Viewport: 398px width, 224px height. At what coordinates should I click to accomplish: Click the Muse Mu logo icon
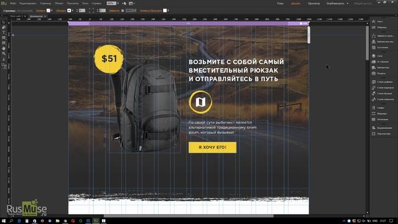tap(4, 3)
